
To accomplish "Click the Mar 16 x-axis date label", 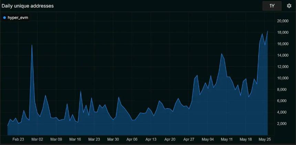I will [x=75, y=140].
